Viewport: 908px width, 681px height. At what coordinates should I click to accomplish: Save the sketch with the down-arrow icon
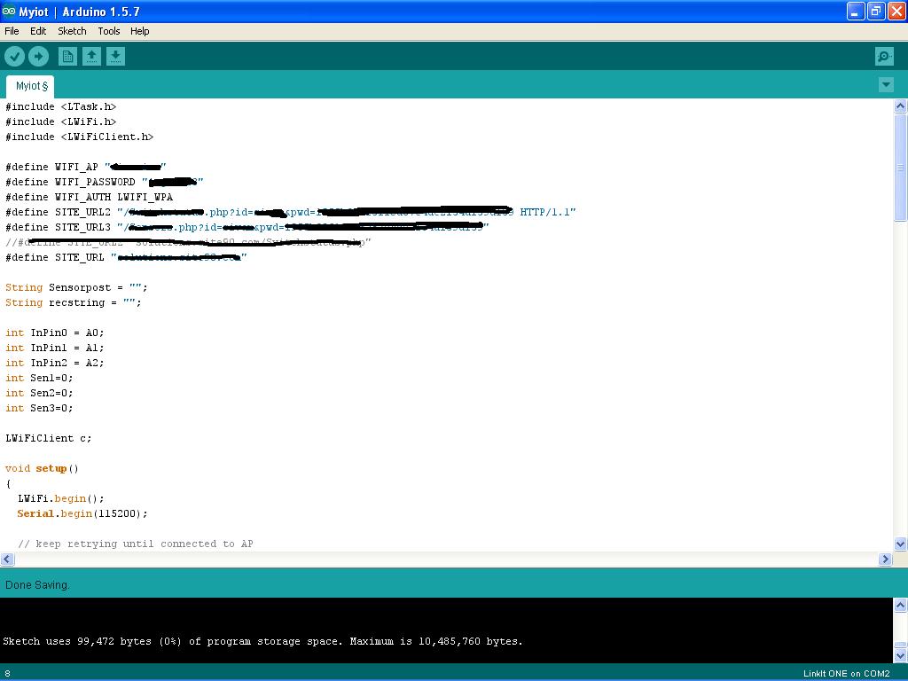(x=116, y=56)
